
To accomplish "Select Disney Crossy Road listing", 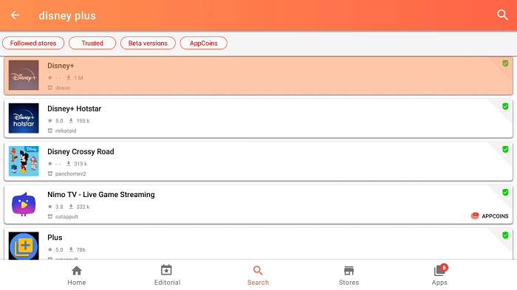I will 258,161.
